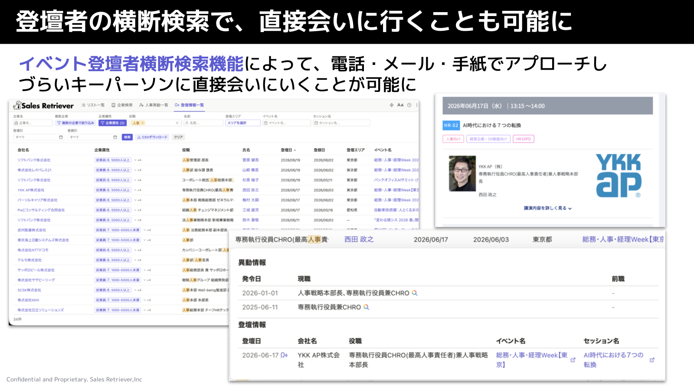694x390 pixels.
Task: Click the calendar icon in 登録日 field
Action: [115, 137]
